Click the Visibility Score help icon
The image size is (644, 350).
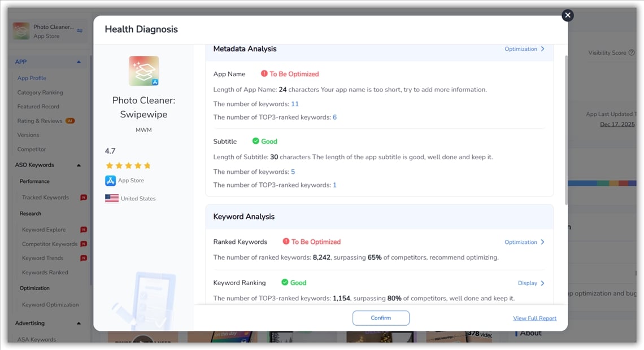[632, 53]
